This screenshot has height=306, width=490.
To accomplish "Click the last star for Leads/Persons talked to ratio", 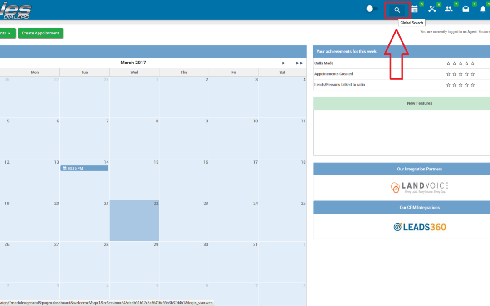I will click(472, 85).
